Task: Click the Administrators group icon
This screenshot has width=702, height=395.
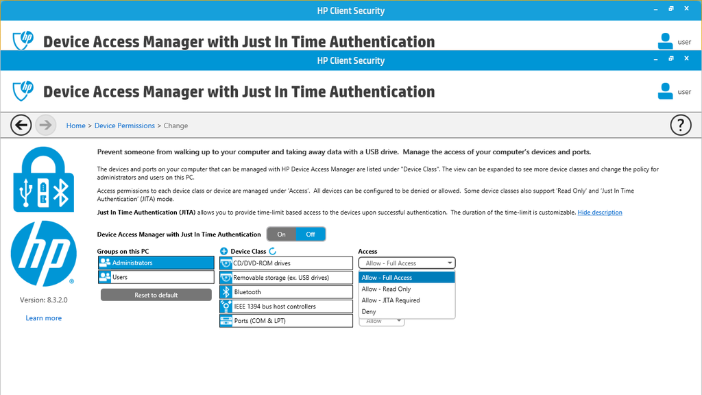Action: point(105,263)
